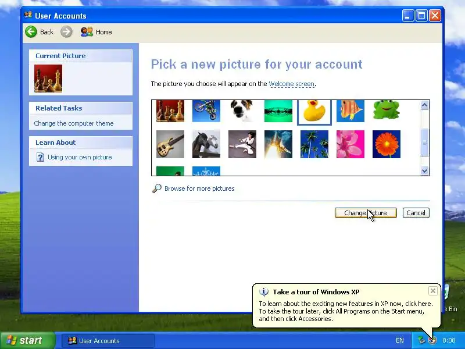Screen dimensions: 465x349
Task: Select the red flower on blue picture
Action: 387,144
